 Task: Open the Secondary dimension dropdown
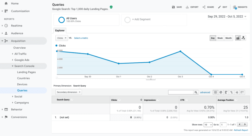pos(69,92)
